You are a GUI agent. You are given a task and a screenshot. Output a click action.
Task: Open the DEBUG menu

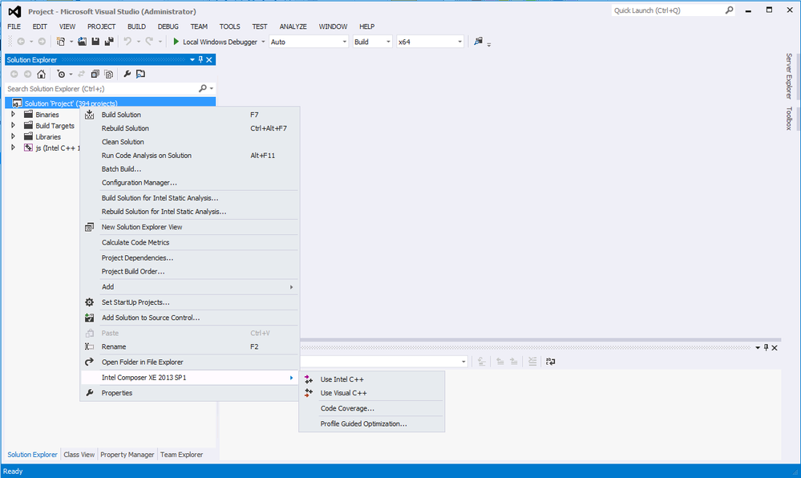pyautogui.click(x=168, y=26)
